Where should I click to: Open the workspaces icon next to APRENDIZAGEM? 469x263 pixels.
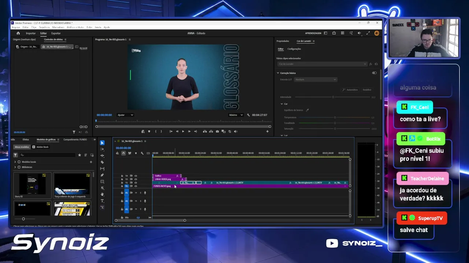click(325, 33)
